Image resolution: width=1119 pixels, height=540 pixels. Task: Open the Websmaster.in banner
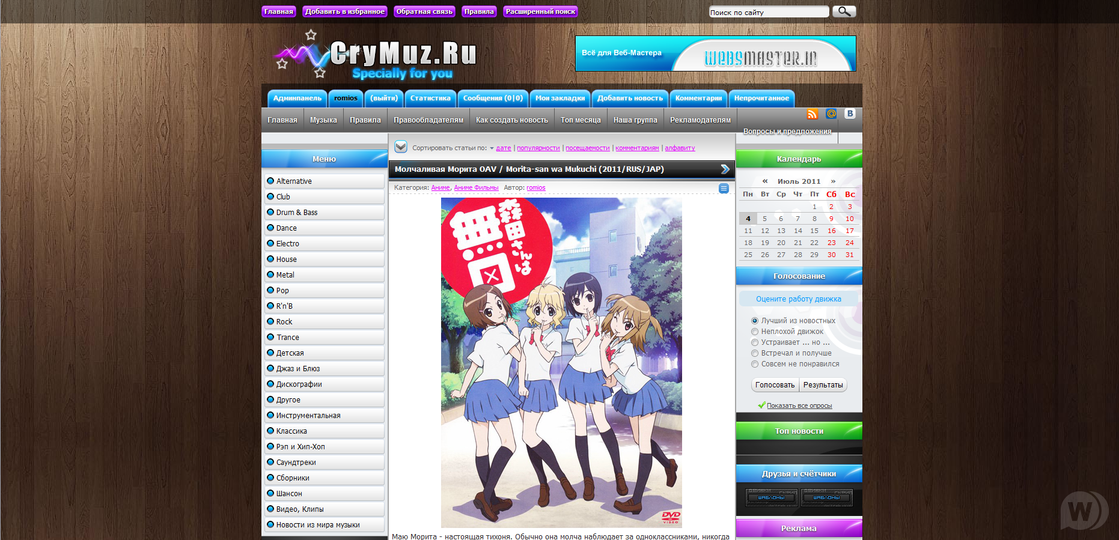click(x=716, y=53)
